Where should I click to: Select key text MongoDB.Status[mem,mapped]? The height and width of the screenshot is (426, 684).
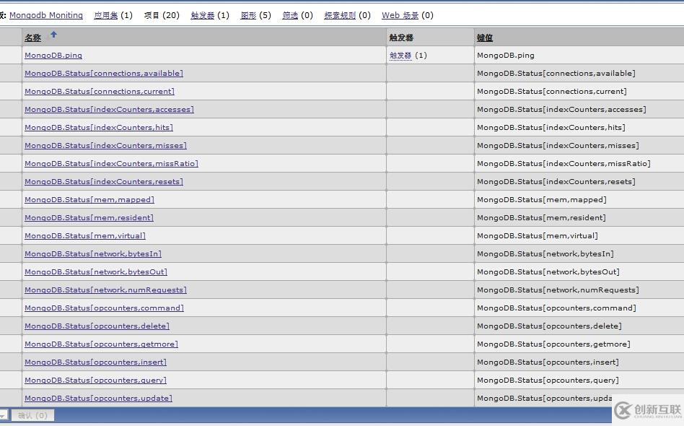pos(542,199)
